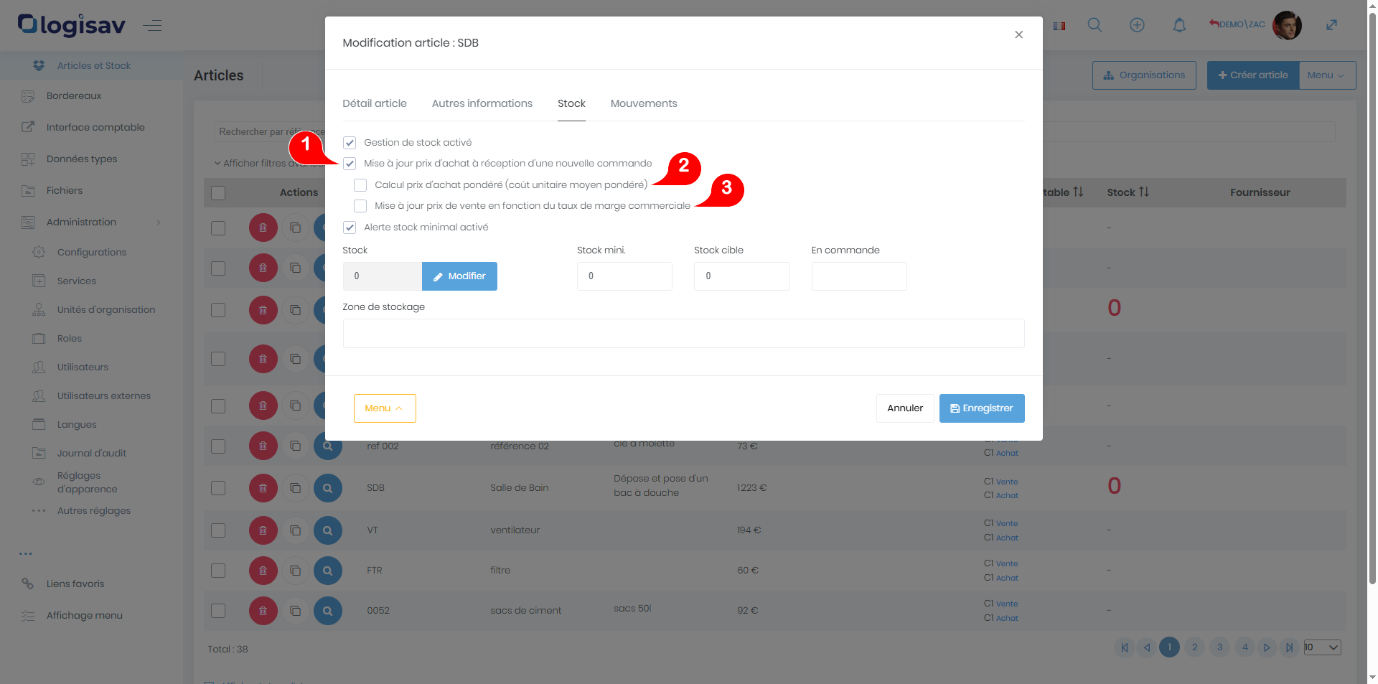The image size is (1378, 684).
Task: Click the red delete icon for VT row
Action: [263, 530]
